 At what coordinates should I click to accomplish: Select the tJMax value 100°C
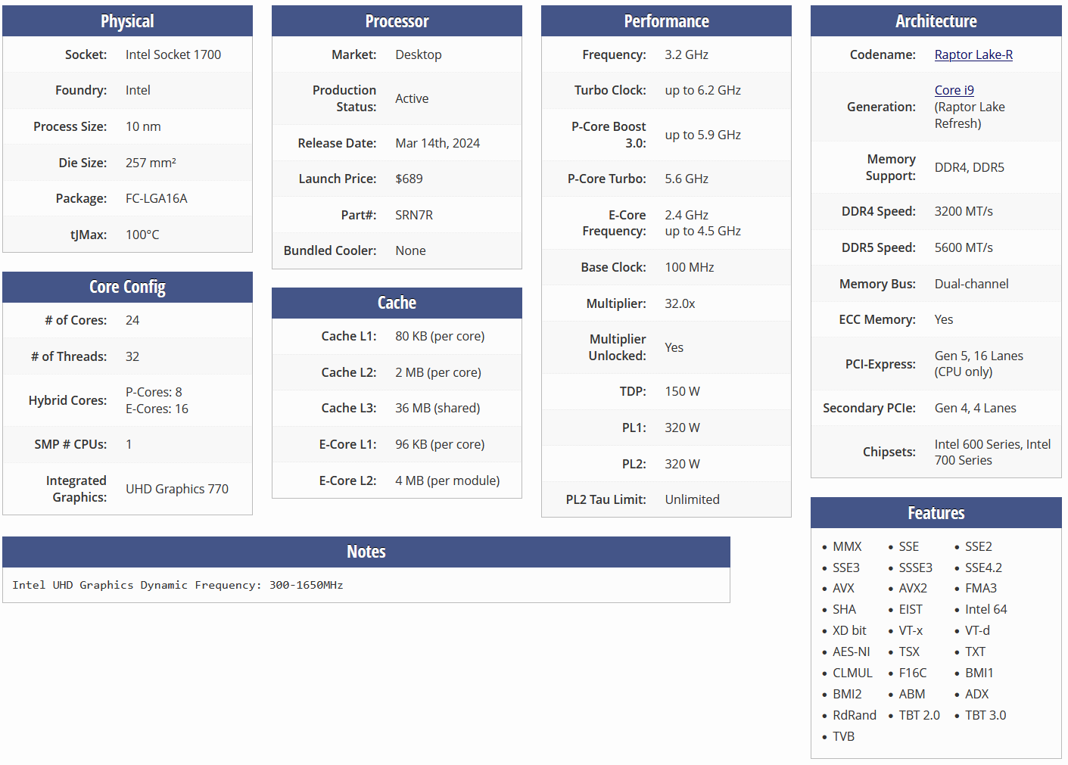(142, 235)
